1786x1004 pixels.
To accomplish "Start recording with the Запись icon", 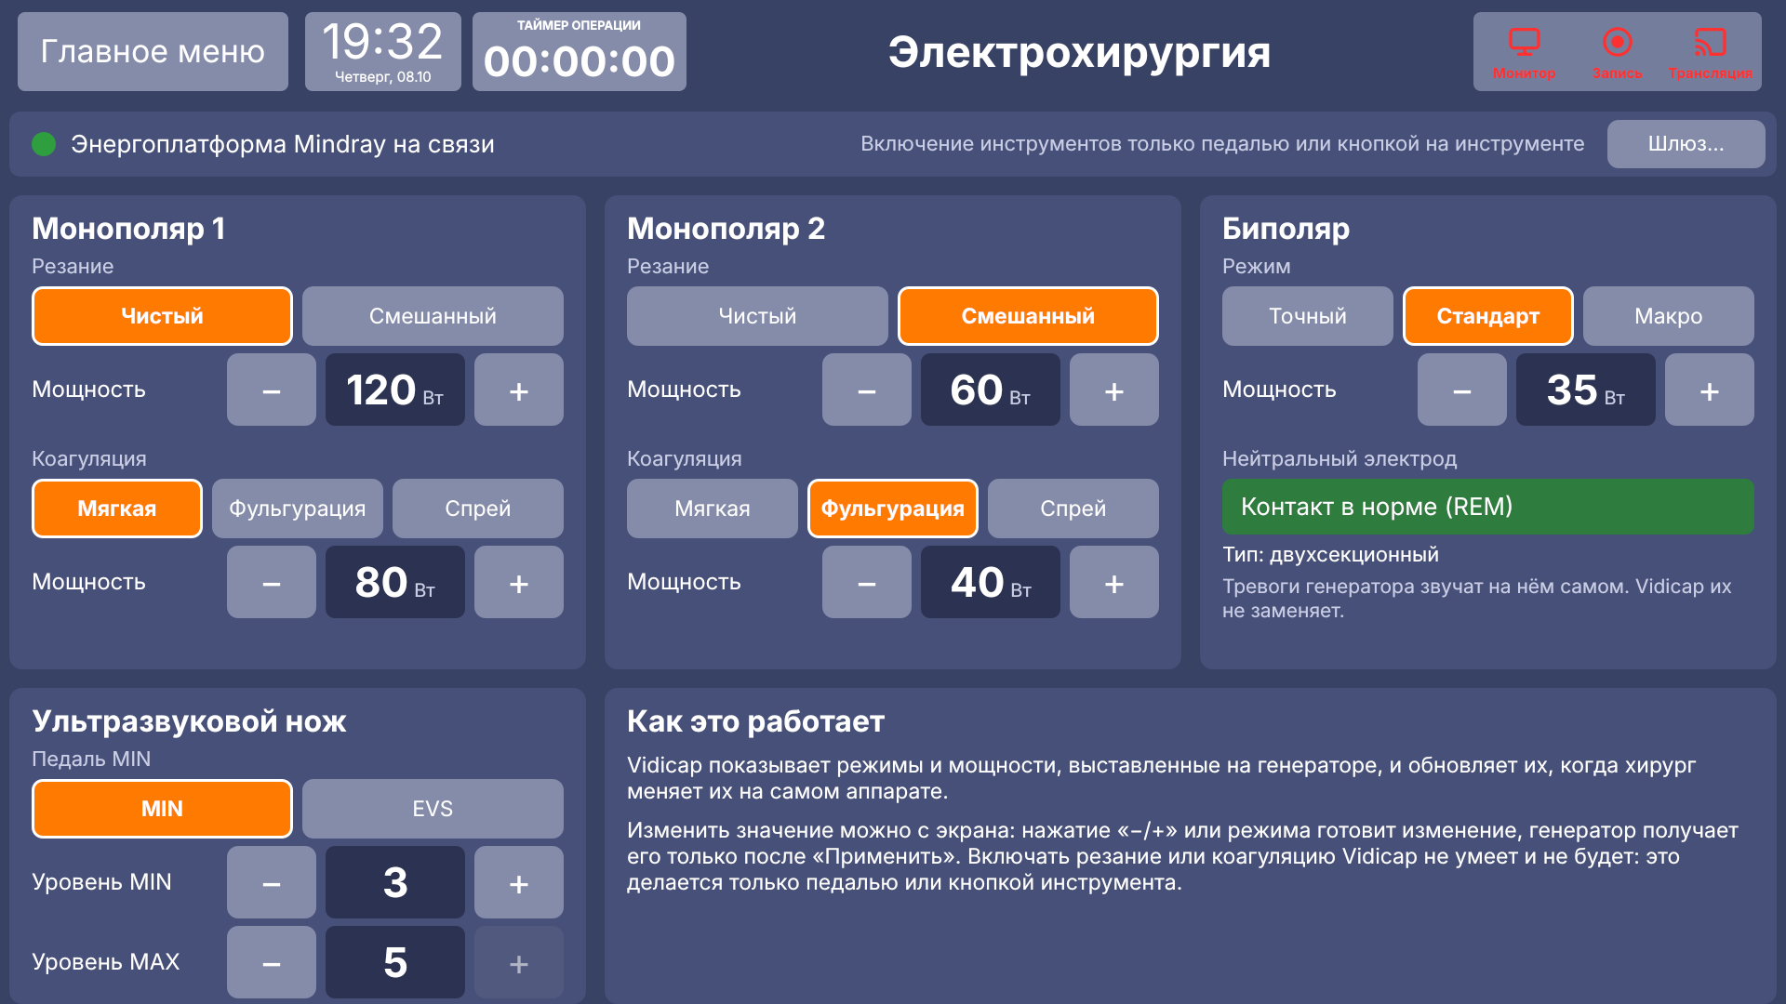I will coord(1617,52).
